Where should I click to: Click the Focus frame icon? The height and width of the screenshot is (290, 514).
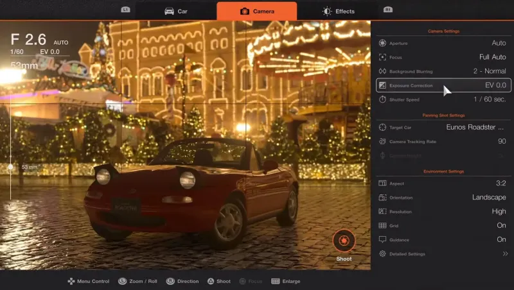[382, 57]
